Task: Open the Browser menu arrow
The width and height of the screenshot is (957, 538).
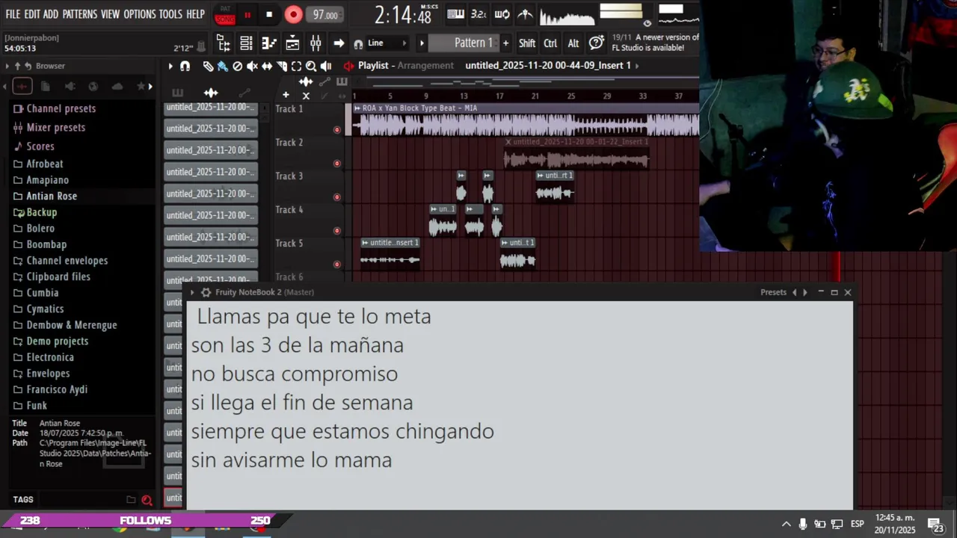Action: point(7,66)
